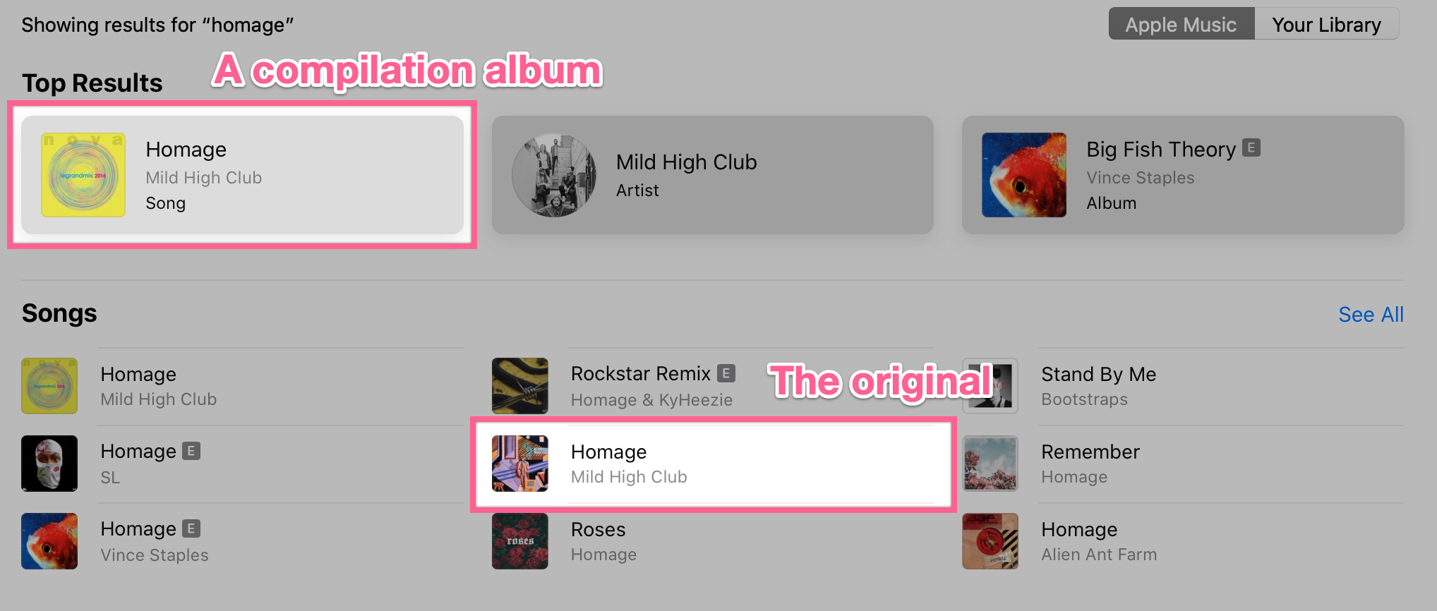
Task: Select Rockstar Remix by Homage & KyHeezie
Action: point(712,386)
